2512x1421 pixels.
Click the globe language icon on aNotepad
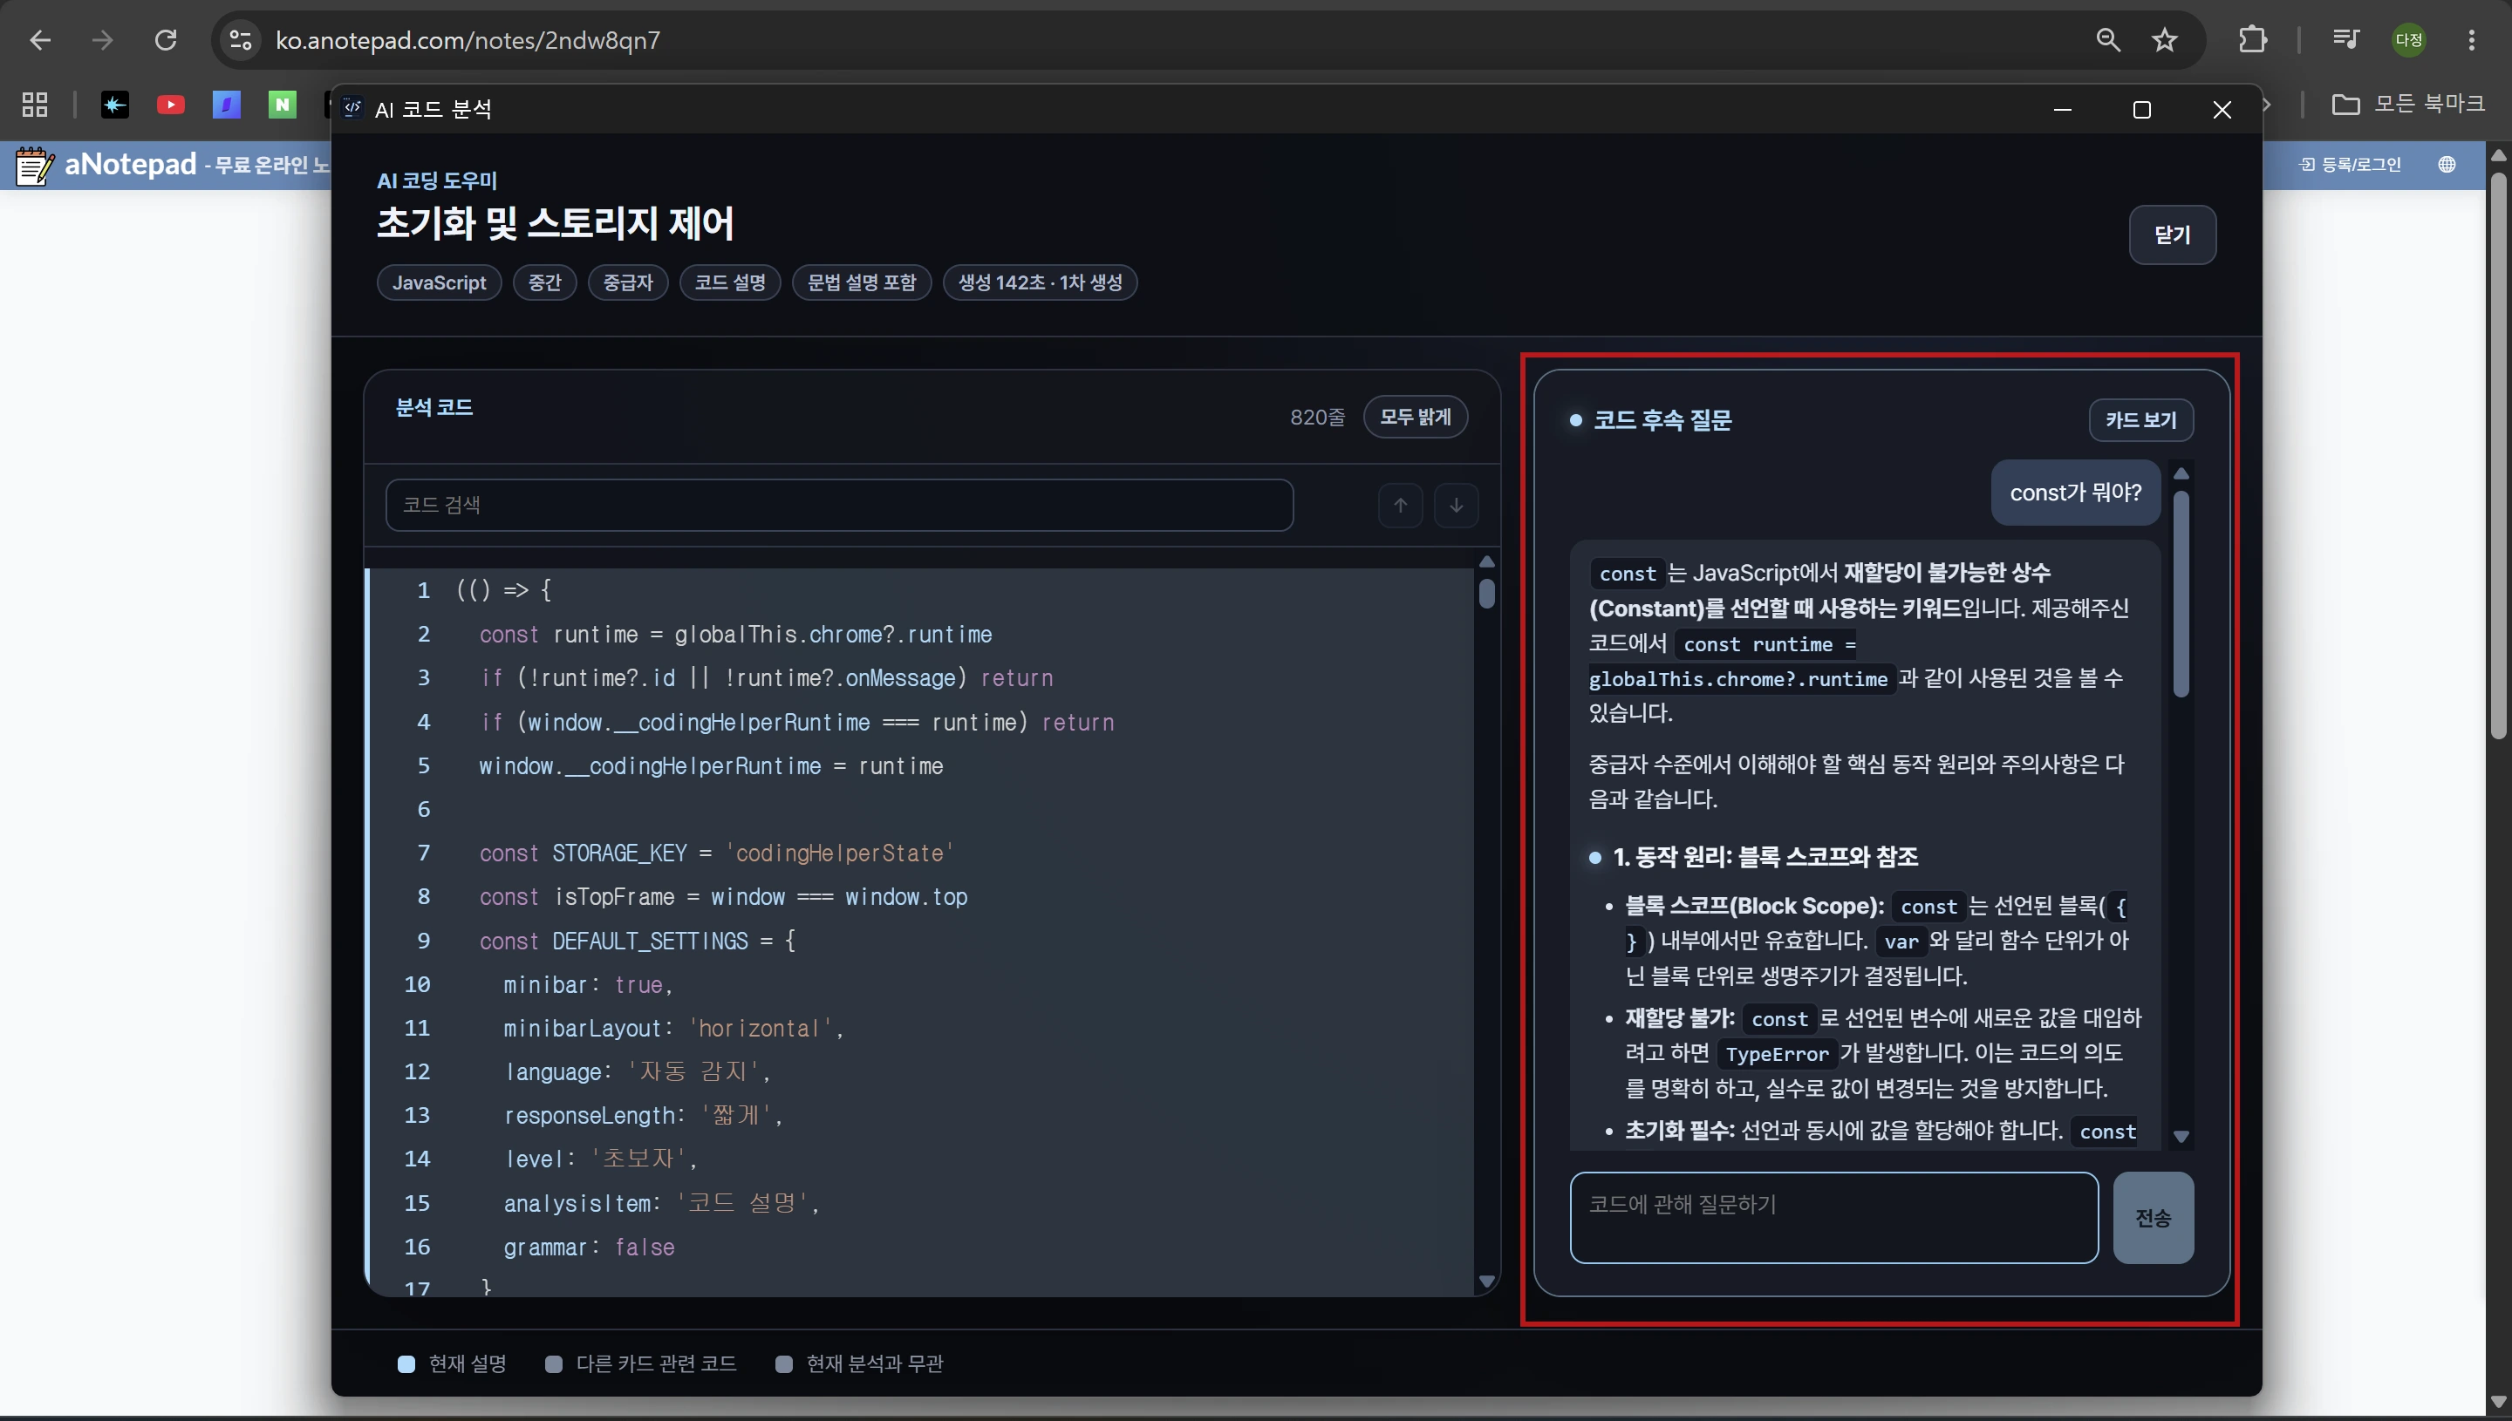[2446, 164]
